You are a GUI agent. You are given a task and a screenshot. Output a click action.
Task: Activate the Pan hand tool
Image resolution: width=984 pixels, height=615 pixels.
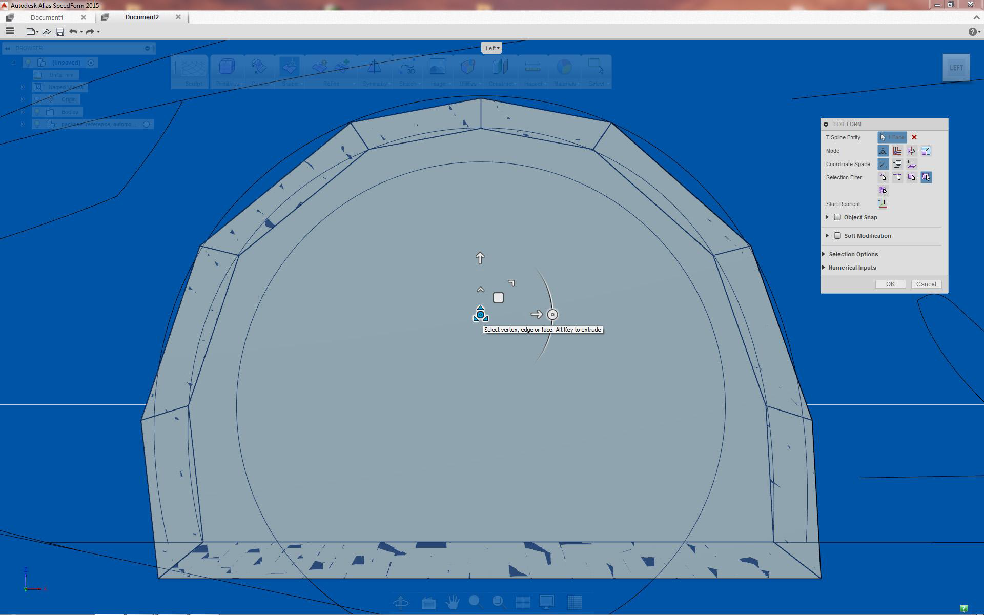coord(452,602)
